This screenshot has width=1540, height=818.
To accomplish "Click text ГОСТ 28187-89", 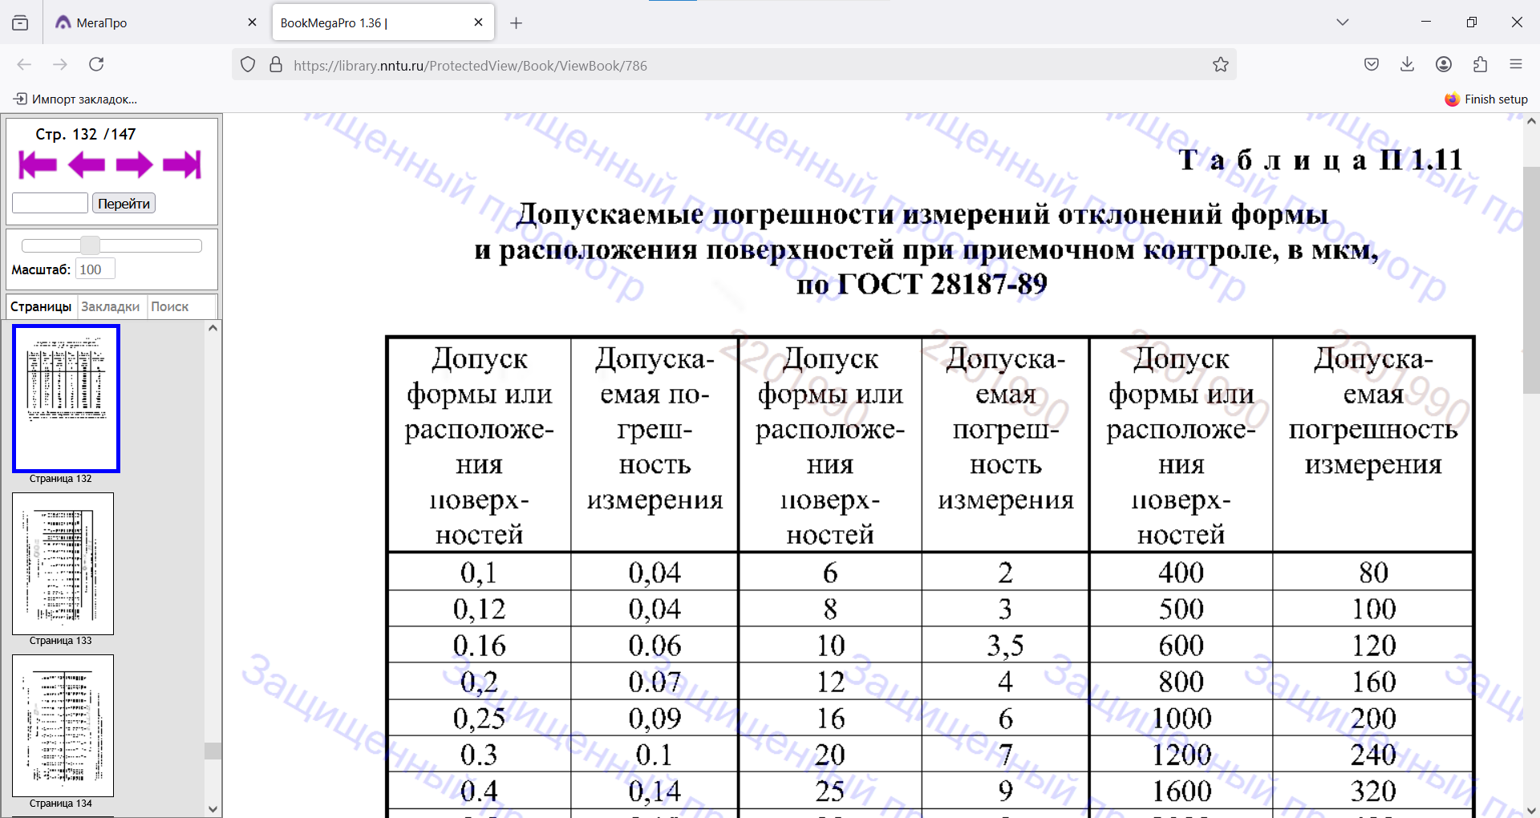I will point(942,284).
